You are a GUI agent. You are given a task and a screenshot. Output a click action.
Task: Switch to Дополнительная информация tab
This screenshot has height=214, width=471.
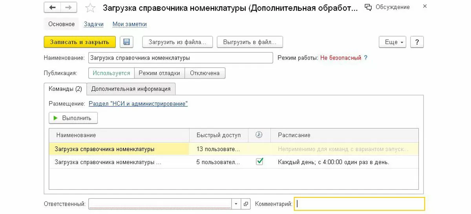(131, 89)
